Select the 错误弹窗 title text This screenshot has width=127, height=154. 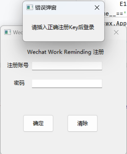tap(46, 8)
